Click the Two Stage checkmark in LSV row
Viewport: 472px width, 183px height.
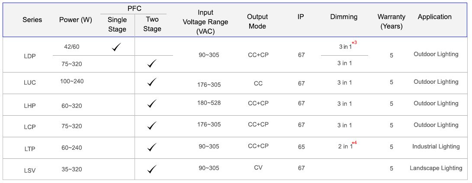pyautogui.click(x=152, y=169)
